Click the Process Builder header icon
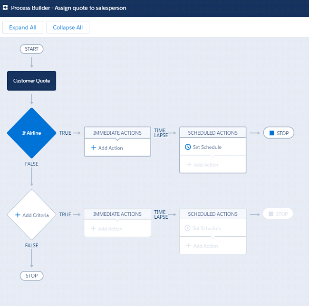Viewport: 309px width, 306px height. tap(5, 8)
